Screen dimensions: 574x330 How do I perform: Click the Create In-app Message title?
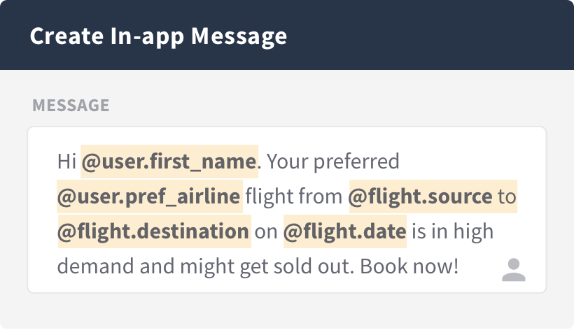tap(158, 36)
